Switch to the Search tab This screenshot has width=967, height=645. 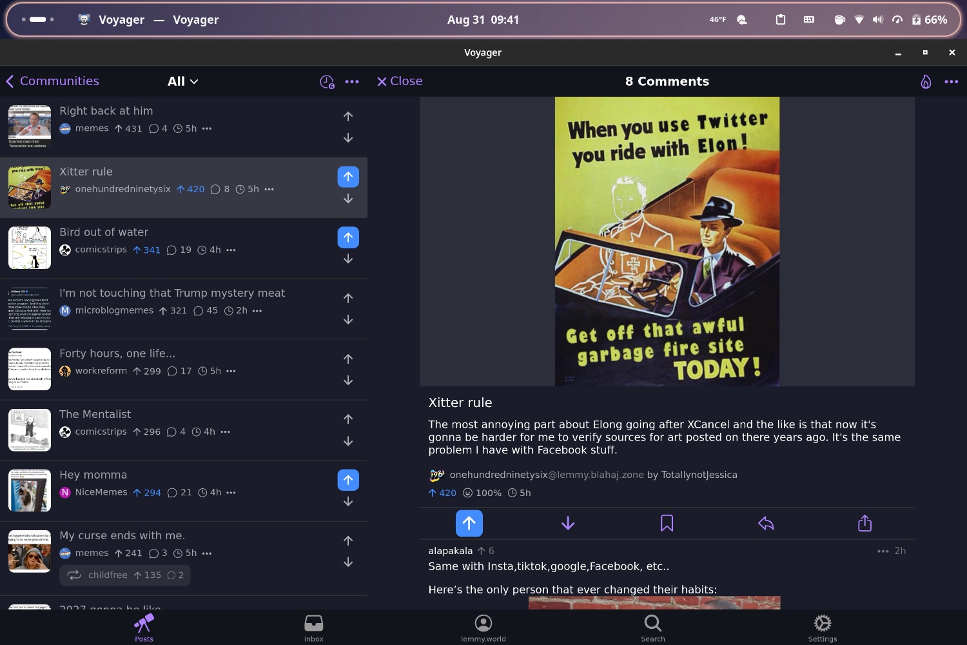point(653,628)
